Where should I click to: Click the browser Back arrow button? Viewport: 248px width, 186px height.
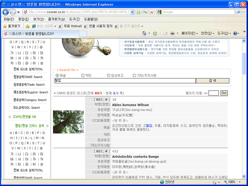6,12
